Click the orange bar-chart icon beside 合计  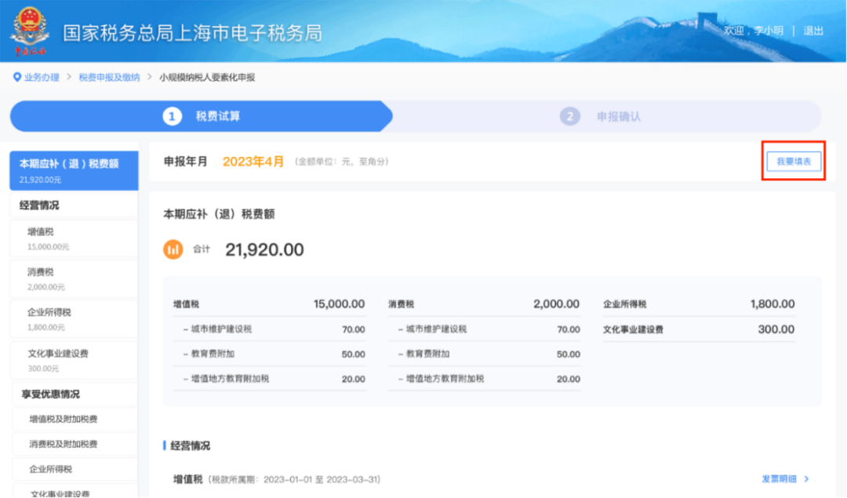tap(173, 249)
